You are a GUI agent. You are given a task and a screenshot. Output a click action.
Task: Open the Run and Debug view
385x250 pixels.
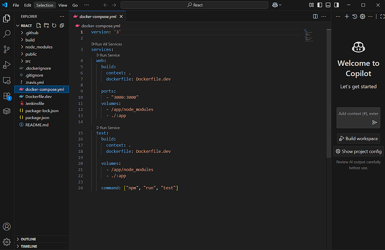[7, 65]
